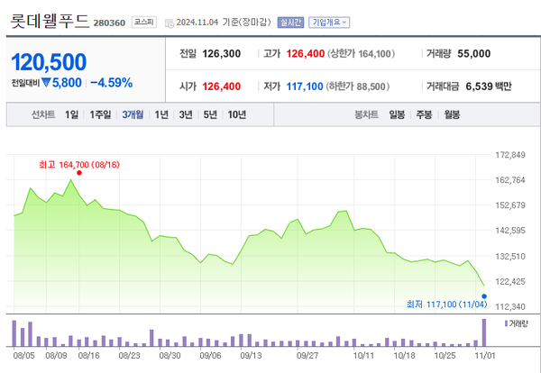541x373 pixels.
Task: Click the 하한가 88,500 text
Action: [x=358, y=86]
